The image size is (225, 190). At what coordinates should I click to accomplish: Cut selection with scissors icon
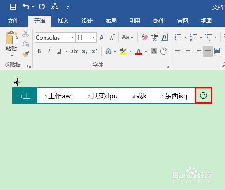(x=26, y=34)
